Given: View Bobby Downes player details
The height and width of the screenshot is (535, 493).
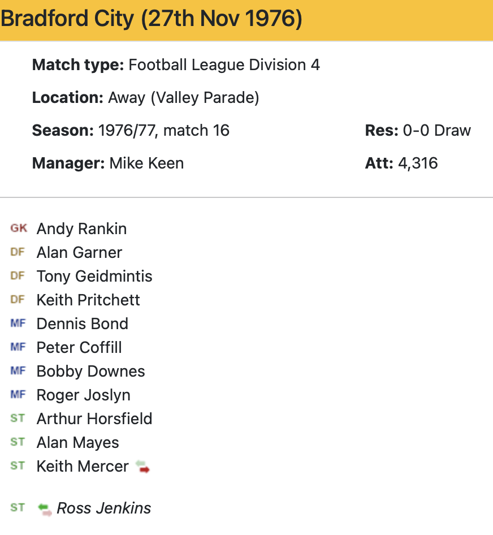Looking at the screenshot, I should tap(90, 372).
